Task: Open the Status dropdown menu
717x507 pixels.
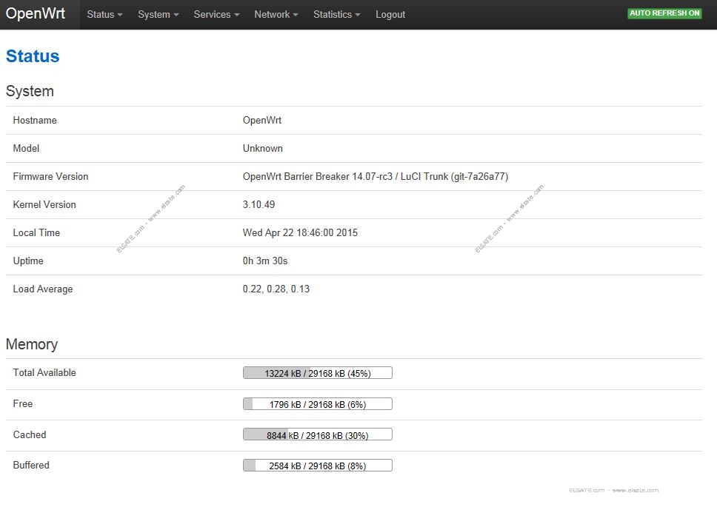Action: [x=104, y=15]
